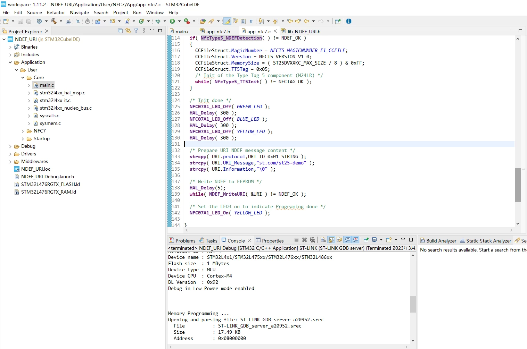Image resolution: width=527 pixels, height=349 pixels.
Task: Open the Properties tab
Action: point(270,240)
